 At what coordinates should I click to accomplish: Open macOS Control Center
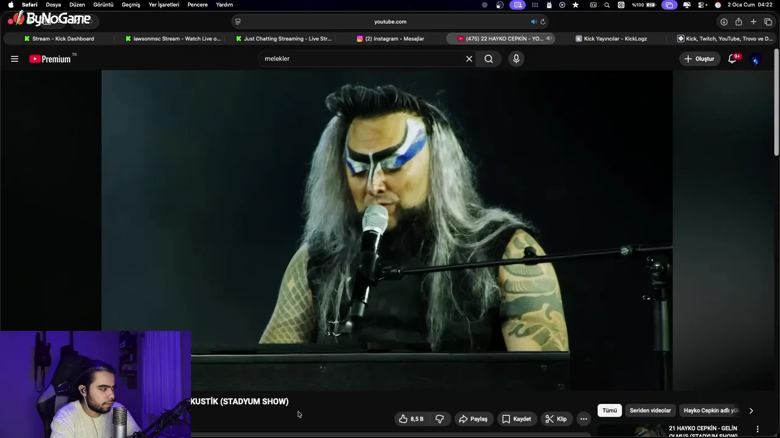click(703, 5)
